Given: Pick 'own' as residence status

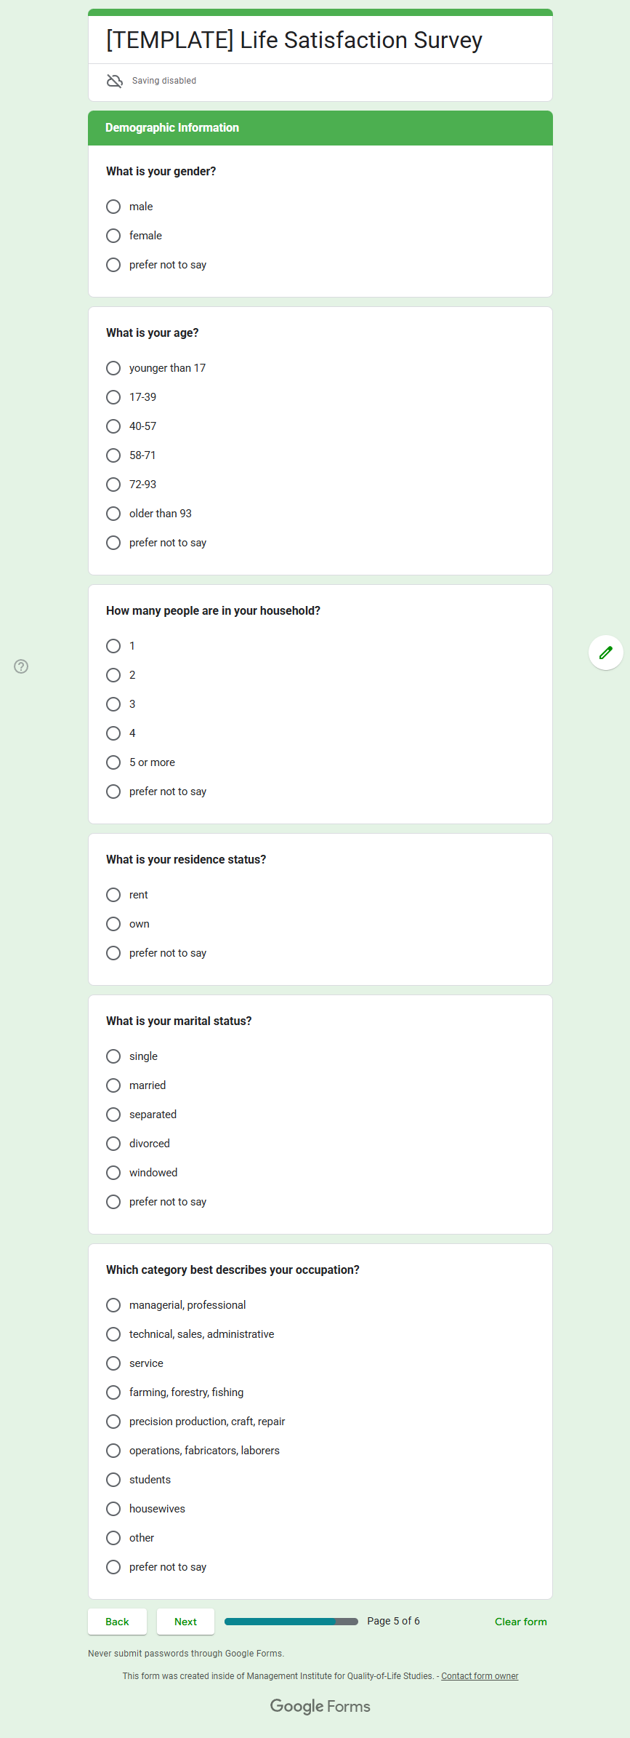Looking at the screenshot, I should 113,924.
